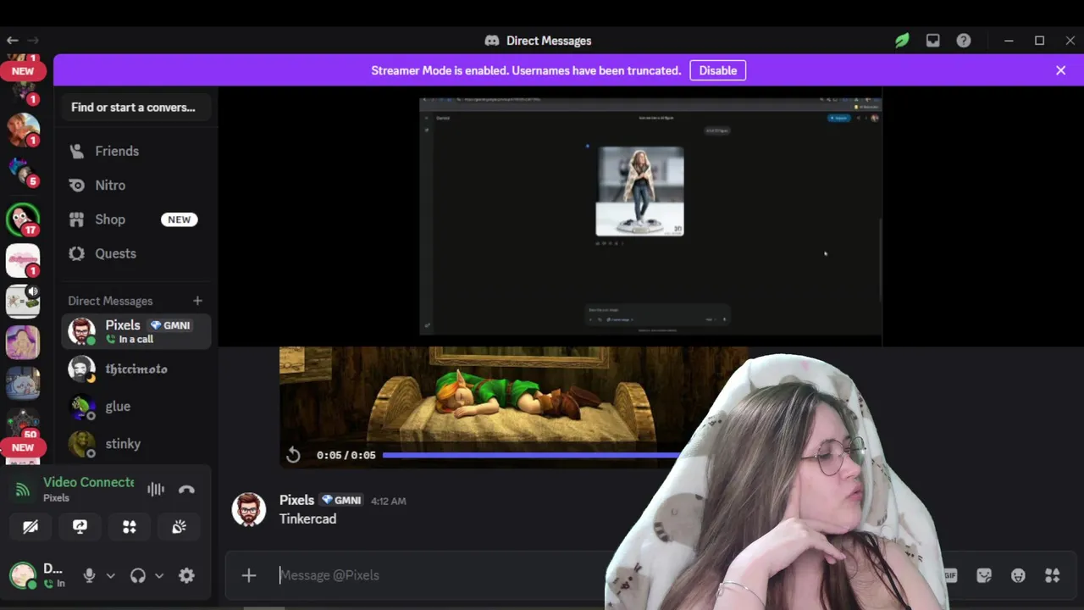The height and width of the screenshot is (610, 1084).
Task: Open the apps launcher in message bar
Action: pyautogui.click(x=1052, y=575)
